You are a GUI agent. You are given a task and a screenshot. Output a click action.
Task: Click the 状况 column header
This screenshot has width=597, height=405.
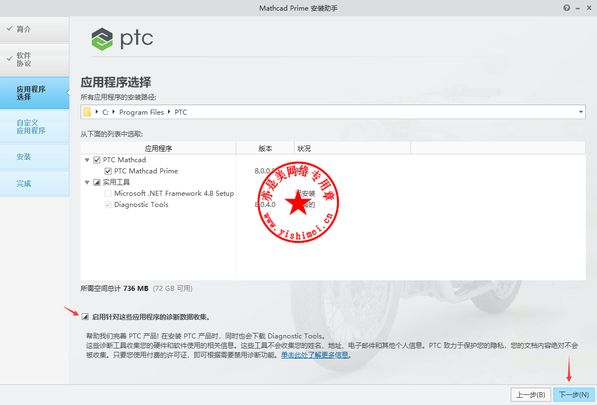[353, 148]
